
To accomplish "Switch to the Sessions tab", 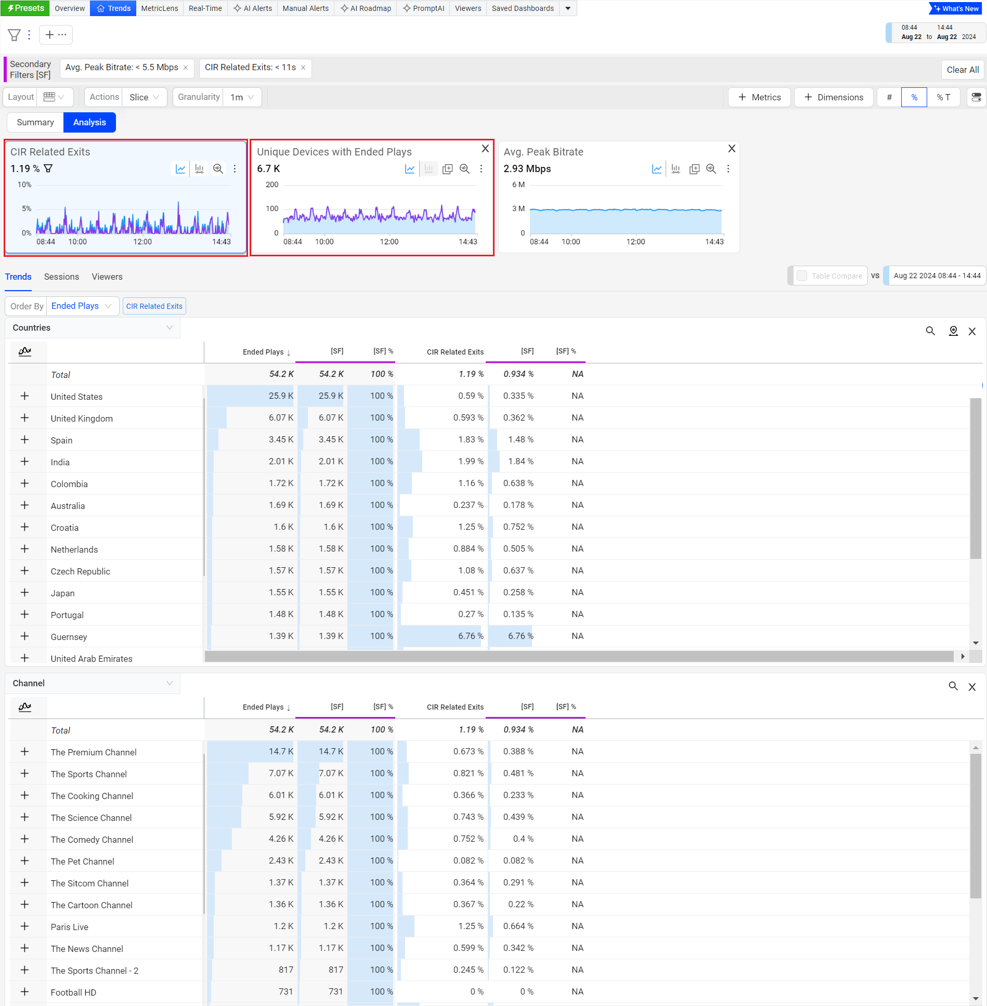I will (x=61, y=277).
